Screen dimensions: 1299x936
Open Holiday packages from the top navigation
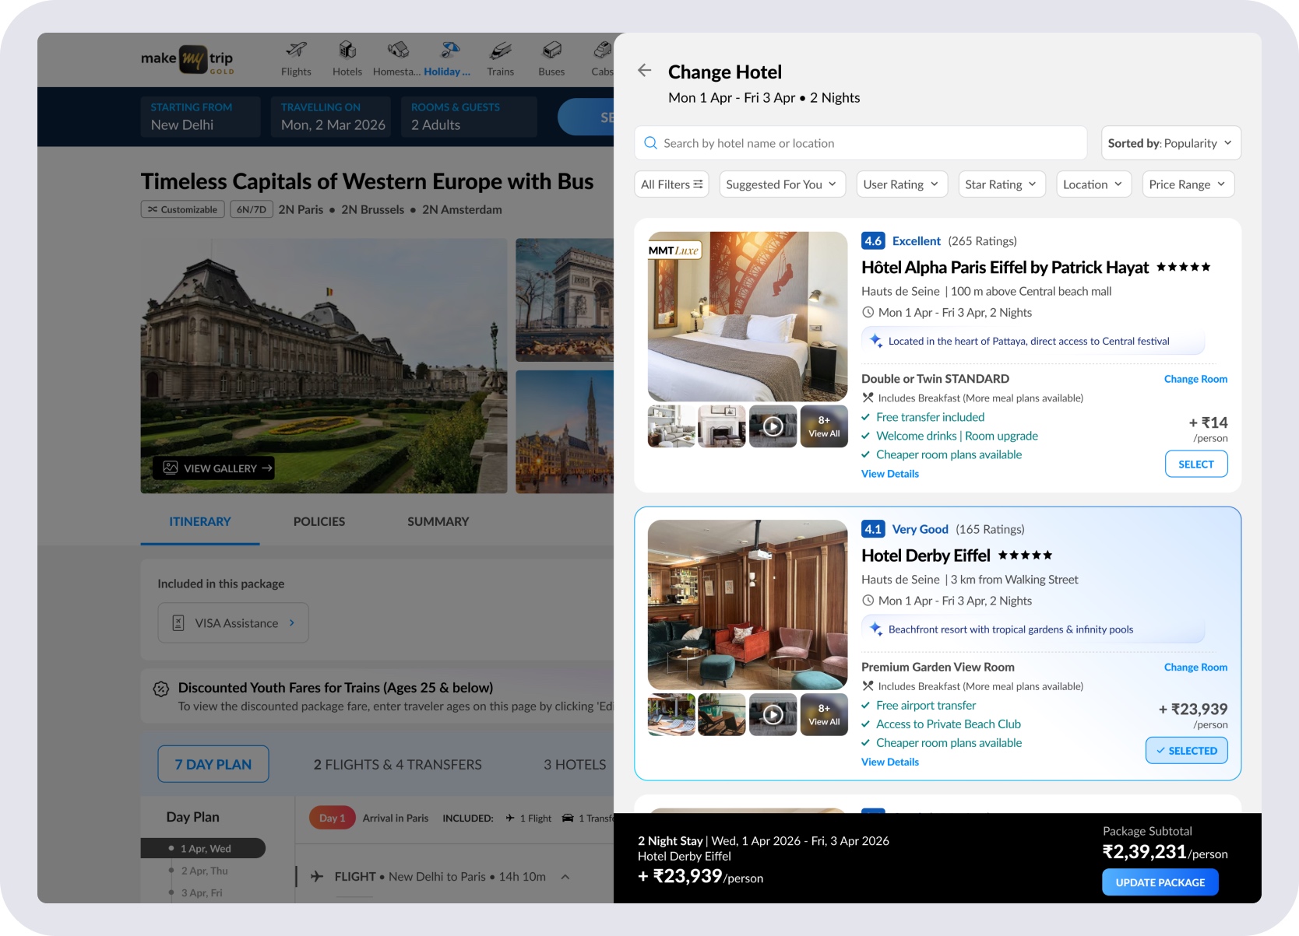(448, 59)
